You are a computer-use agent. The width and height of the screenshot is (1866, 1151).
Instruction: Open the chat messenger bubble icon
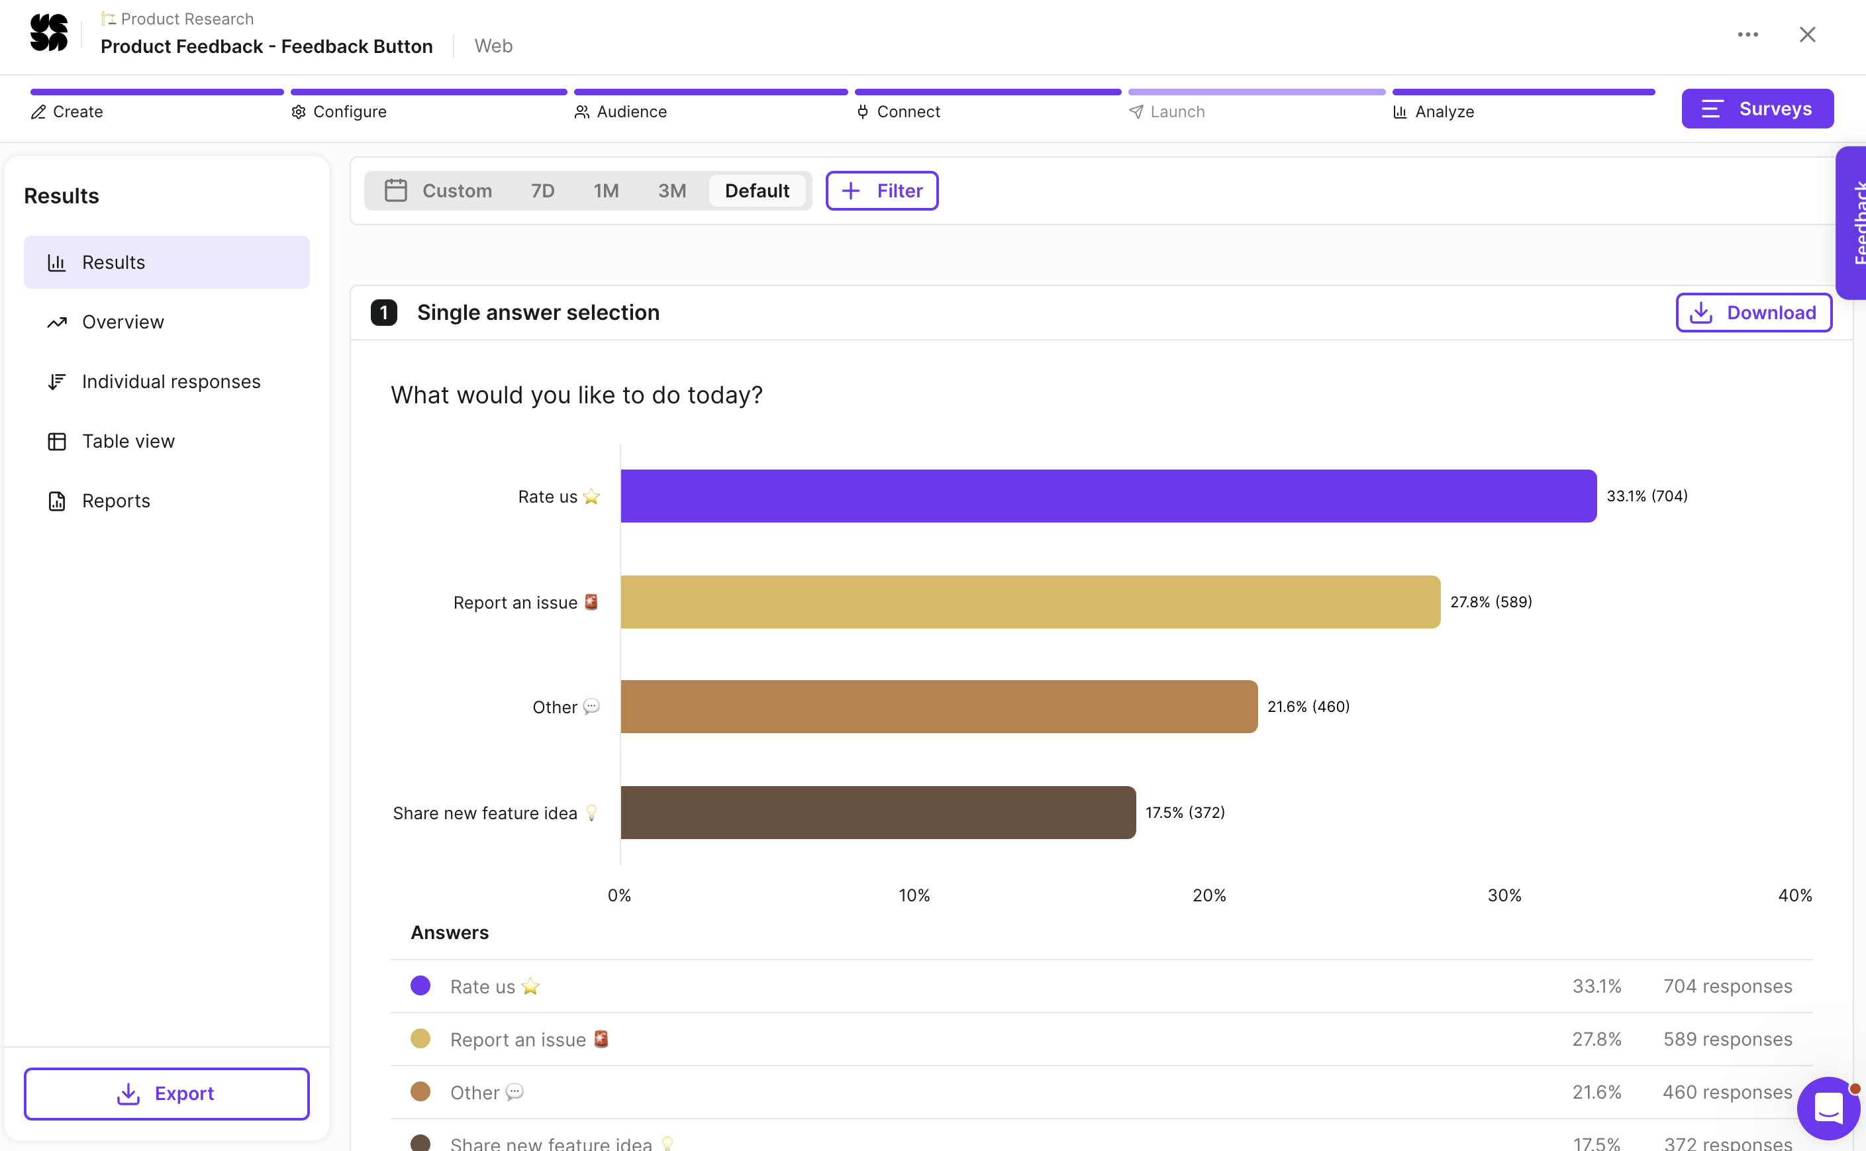pyautogui.click(x=1828, y=1107)
